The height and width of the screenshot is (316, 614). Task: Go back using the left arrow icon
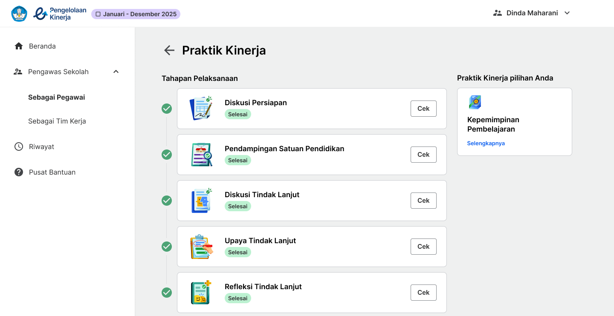pos(169,50)
